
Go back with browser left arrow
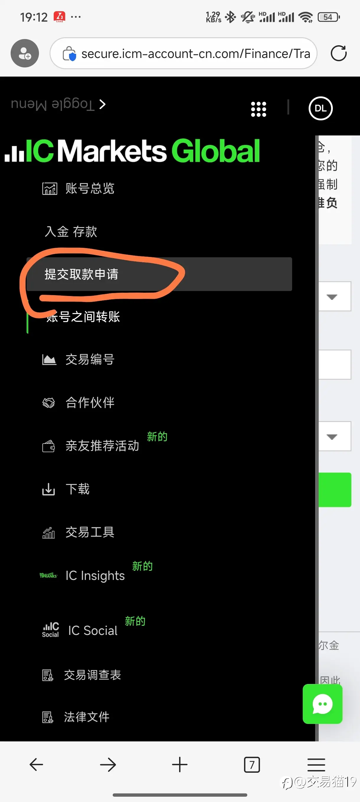(36, 765)
